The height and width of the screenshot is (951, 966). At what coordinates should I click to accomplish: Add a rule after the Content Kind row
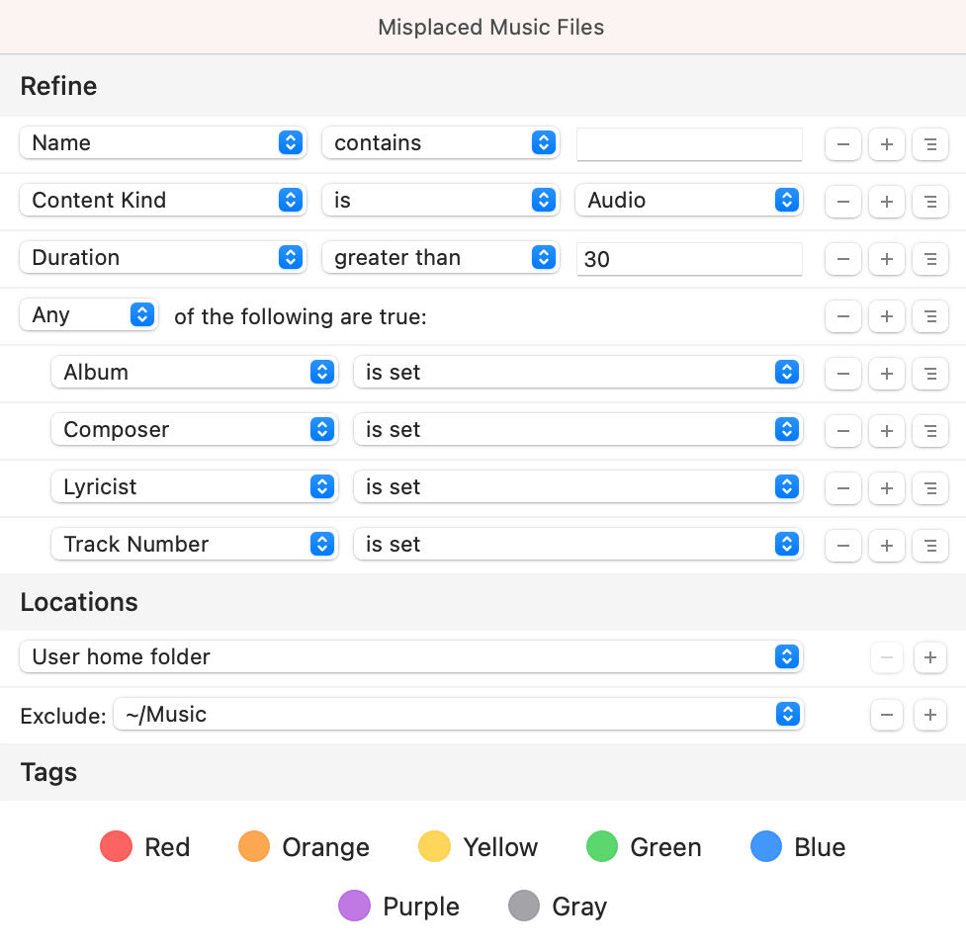click(887, 202)
